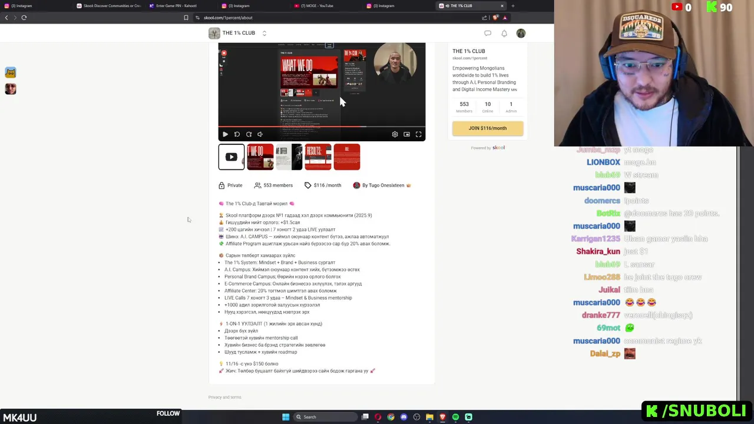
Task: Click the Brave browser taskbar icon
Action: pos(442,417)
